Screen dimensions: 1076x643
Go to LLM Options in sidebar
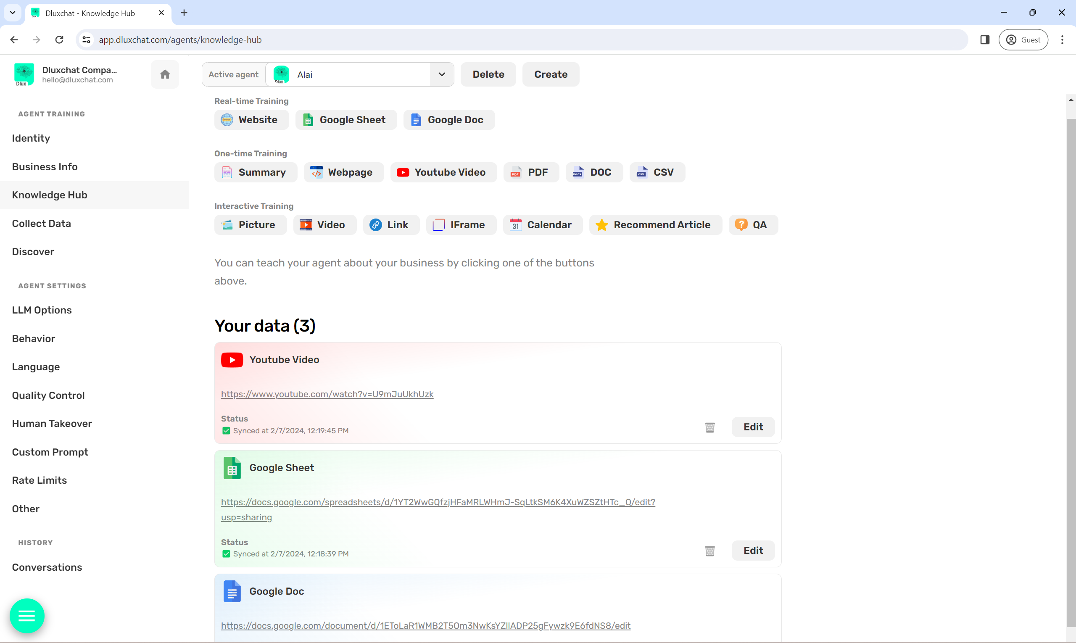[x=42, y=310]
